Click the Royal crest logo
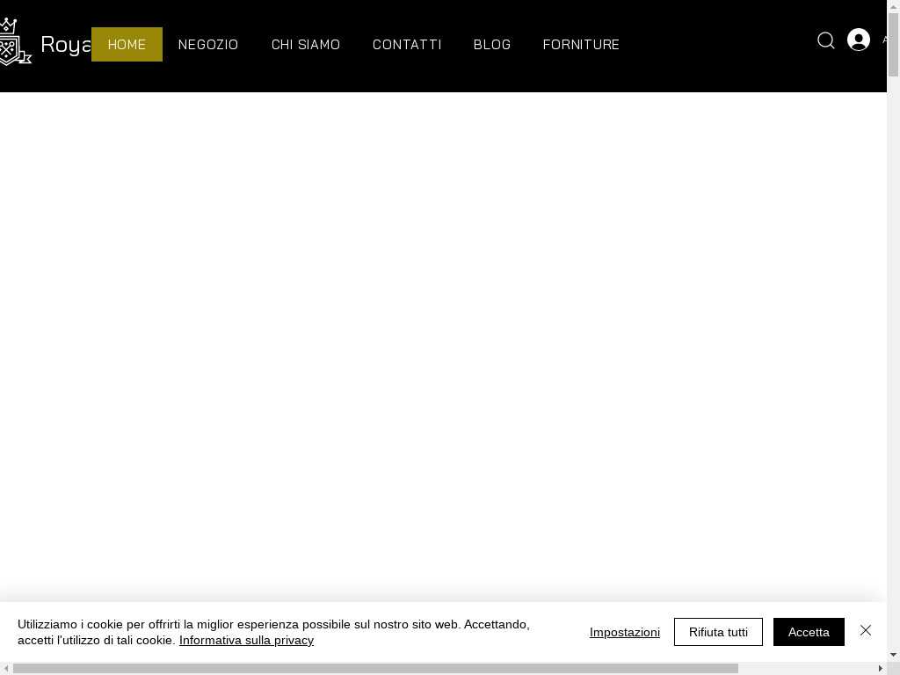 tap(15, 42)
